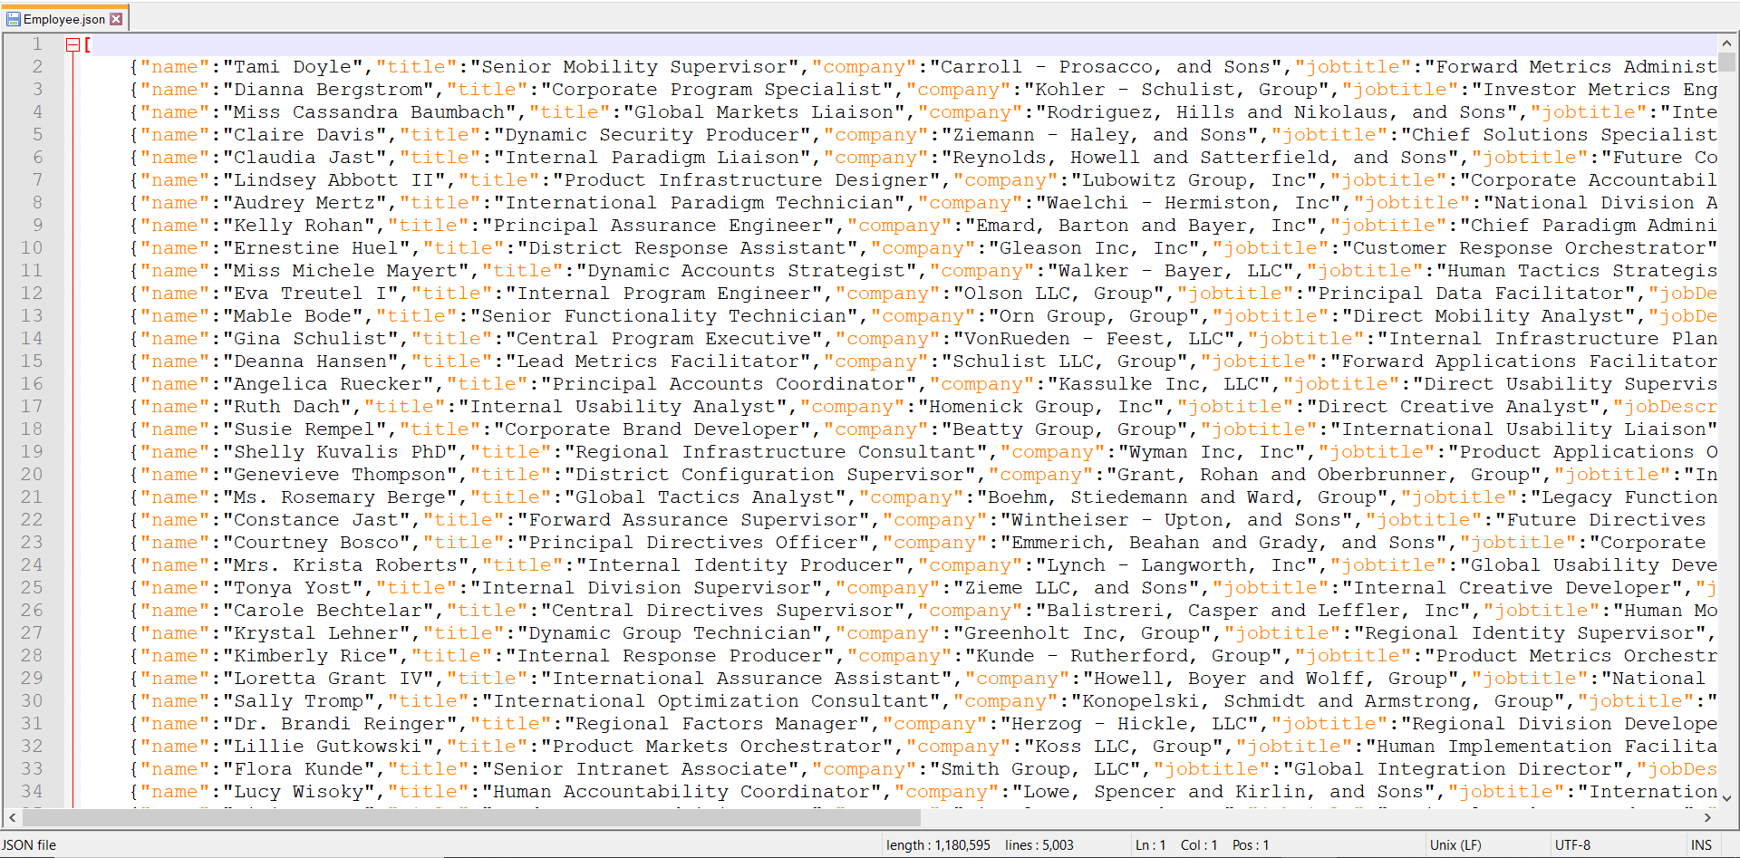
Task: Click the lines : 5,003 status entry
Action: [1039, 844]
